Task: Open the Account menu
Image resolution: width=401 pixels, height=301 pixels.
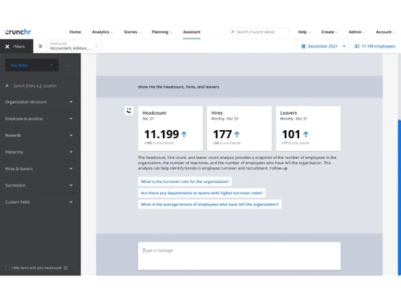Action: 385,32
